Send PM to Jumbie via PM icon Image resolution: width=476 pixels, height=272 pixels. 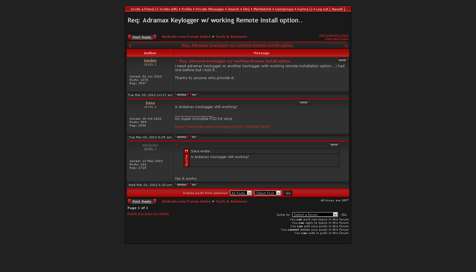[194, 95]
